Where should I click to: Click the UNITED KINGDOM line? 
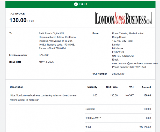123,56
